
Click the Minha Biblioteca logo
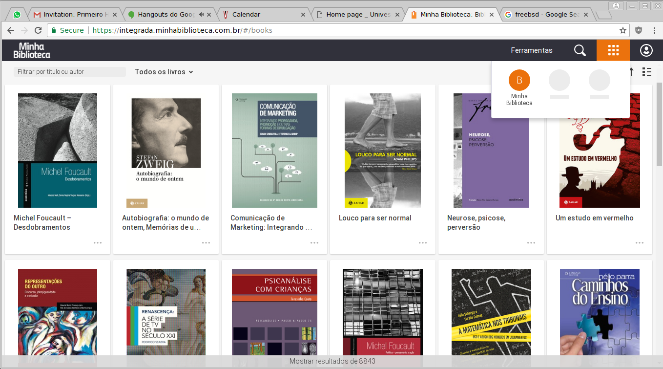tap(32, 50)
